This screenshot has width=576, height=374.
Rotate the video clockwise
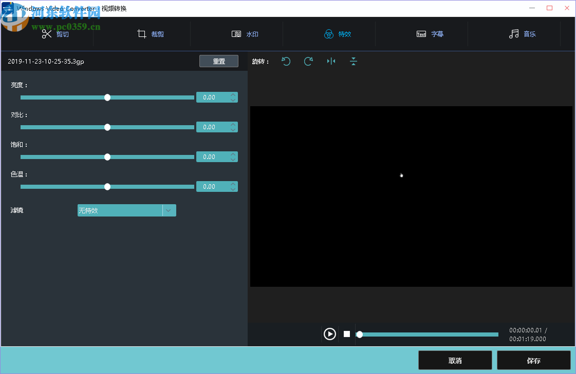pos(308,61)
